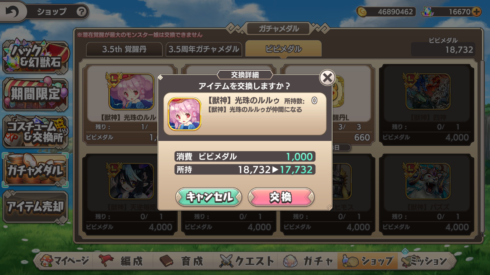This screenshot has width=490, height=275.
Task: Open アイテム売却 category
Action: point(36,207)
